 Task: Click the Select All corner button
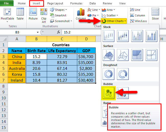coord(4,39)
